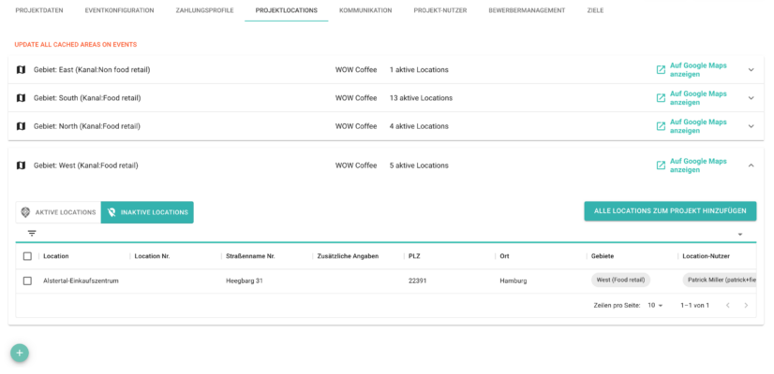This screenshot has width=774, height=374.
Task: Click the map icon beside Gebiet South
Action: click(x=21, y=98)
